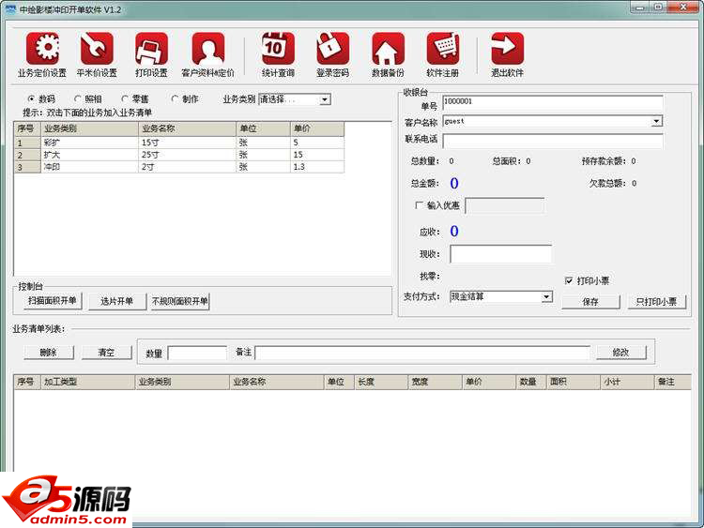Close the application window
Screen dimensions: 704x528
click(x=683, y=8)
